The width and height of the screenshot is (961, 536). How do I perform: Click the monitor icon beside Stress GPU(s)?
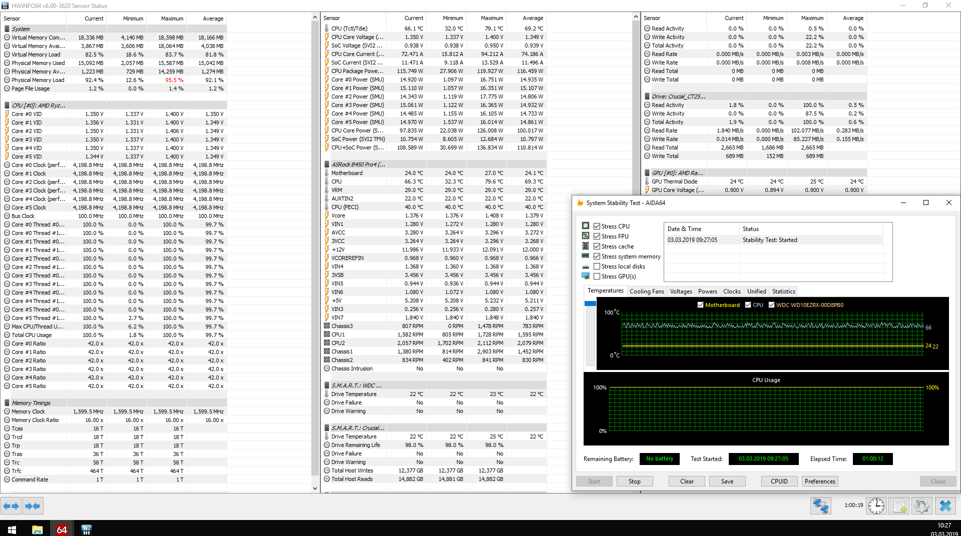(x=586, y=276)
